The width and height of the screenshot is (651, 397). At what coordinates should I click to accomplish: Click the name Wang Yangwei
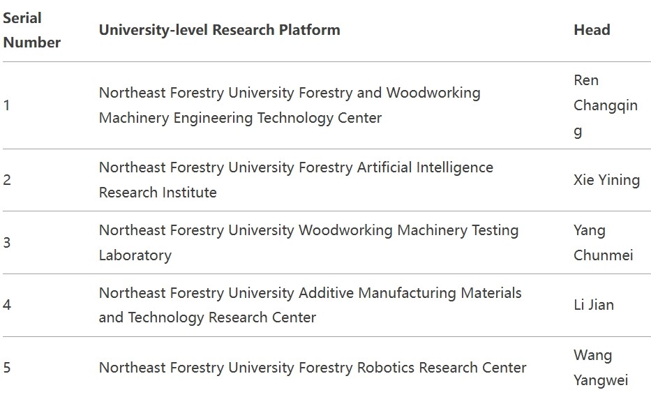coord(601,368)
